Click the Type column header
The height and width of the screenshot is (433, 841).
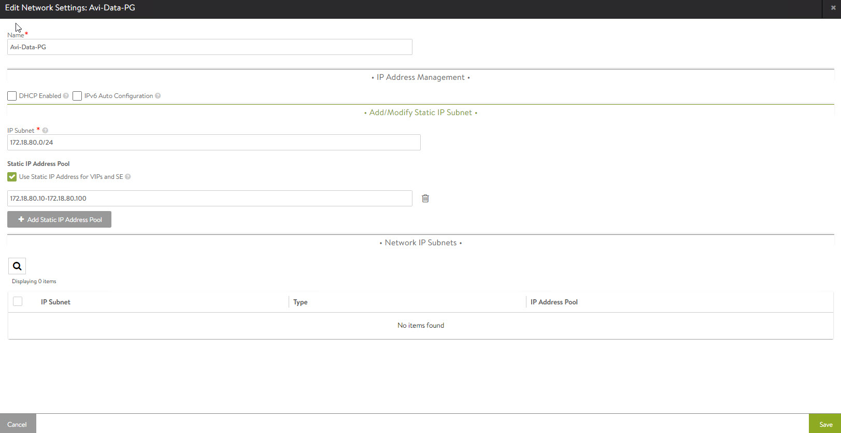[x=301, y=302]
